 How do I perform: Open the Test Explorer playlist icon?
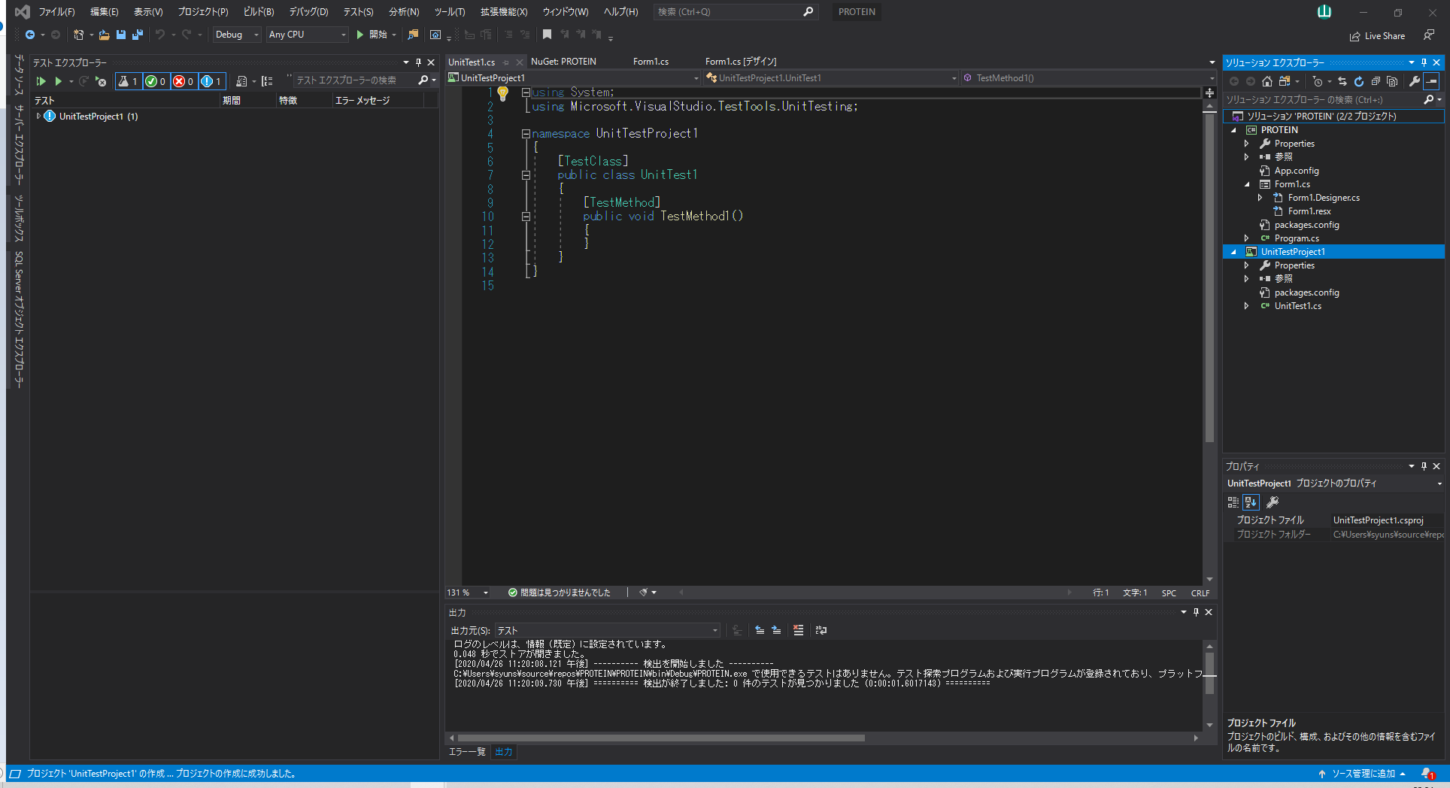click(241, 81)
